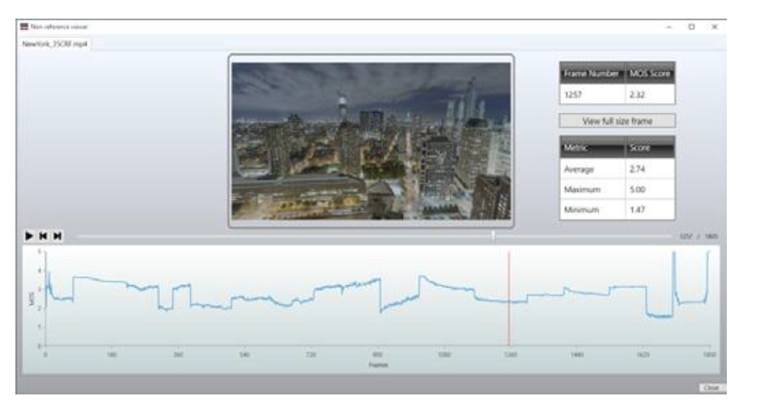The height and width of the screenshot is (409, 760).
Task: Click the Frame Number column header
Action: coord(591,74)
